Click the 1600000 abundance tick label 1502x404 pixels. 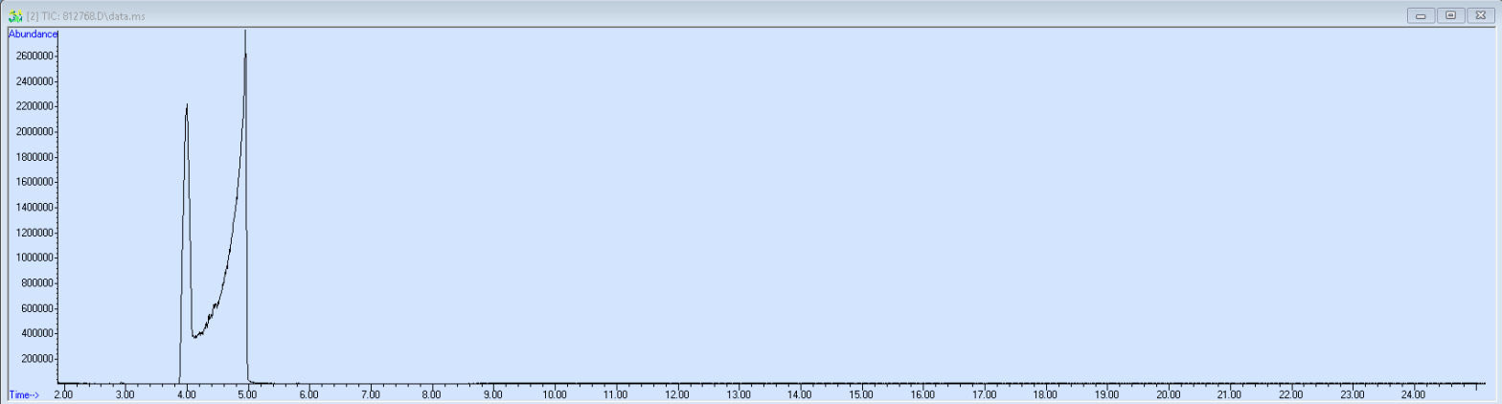[x=35, y=182]
